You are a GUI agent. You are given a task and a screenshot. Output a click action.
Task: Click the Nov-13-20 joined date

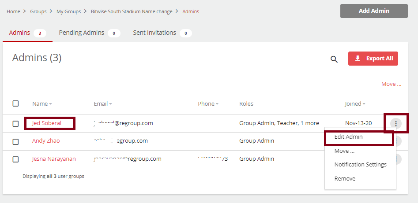pos(358,123)
